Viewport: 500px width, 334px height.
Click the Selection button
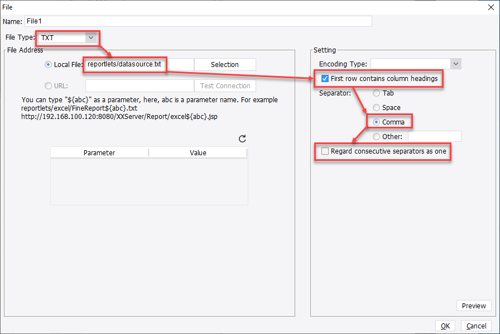coord(225,64)
